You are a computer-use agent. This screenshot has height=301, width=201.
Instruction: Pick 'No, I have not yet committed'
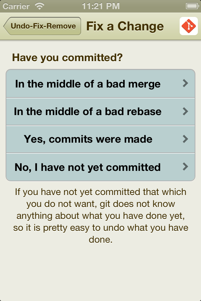coord(88,167)
